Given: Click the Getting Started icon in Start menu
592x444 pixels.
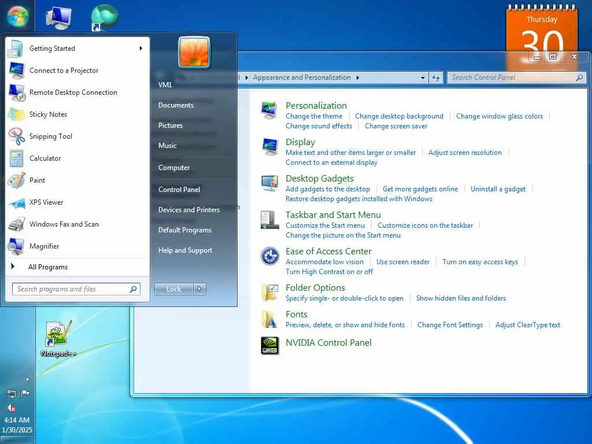Looking at the screenshot, I should coord(16,49).
